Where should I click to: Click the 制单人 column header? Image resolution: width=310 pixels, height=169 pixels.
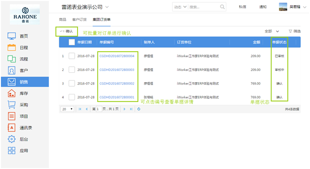click(149, 42)
